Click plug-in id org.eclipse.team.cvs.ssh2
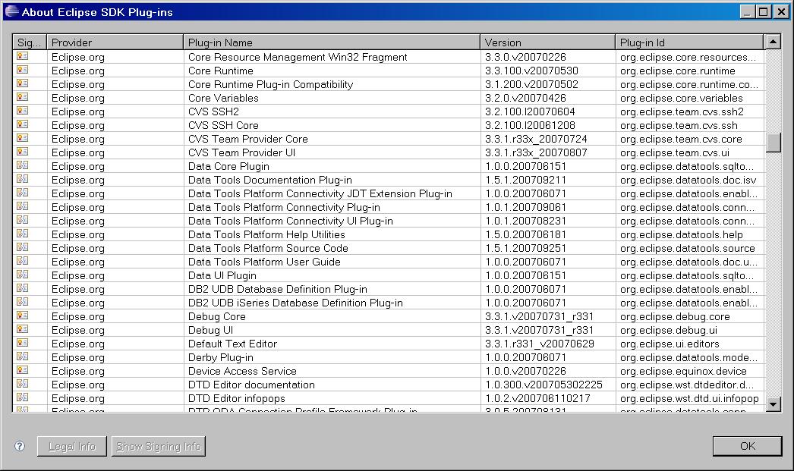794x471 pixels. [682, 111]
